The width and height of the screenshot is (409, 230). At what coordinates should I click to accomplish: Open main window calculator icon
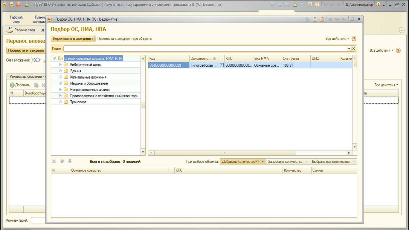pos(311,5)
